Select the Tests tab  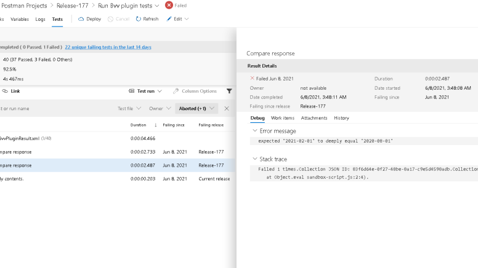(x=57, y=19)
